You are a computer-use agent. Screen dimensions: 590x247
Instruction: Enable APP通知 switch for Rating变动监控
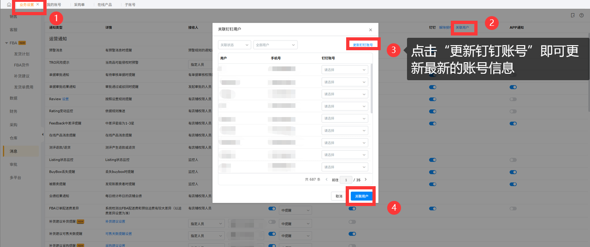click(513, 111)
